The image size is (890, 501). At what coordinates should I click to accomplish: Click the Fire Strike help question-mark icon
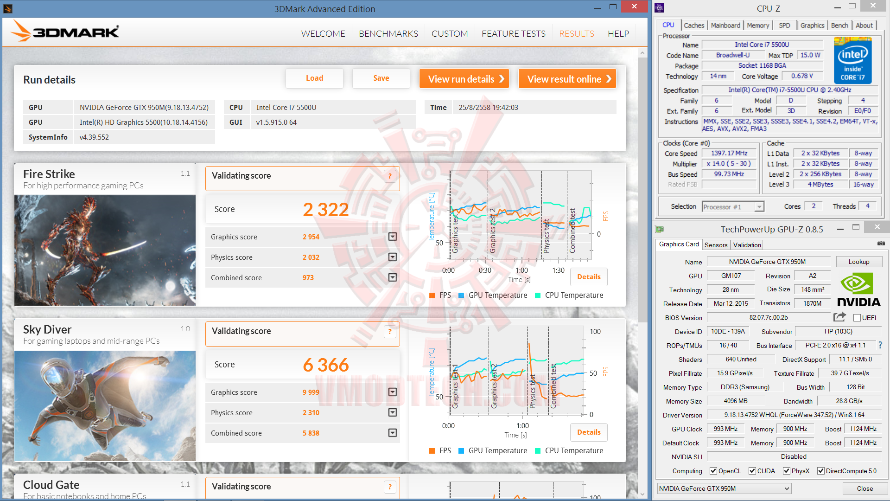390,176
